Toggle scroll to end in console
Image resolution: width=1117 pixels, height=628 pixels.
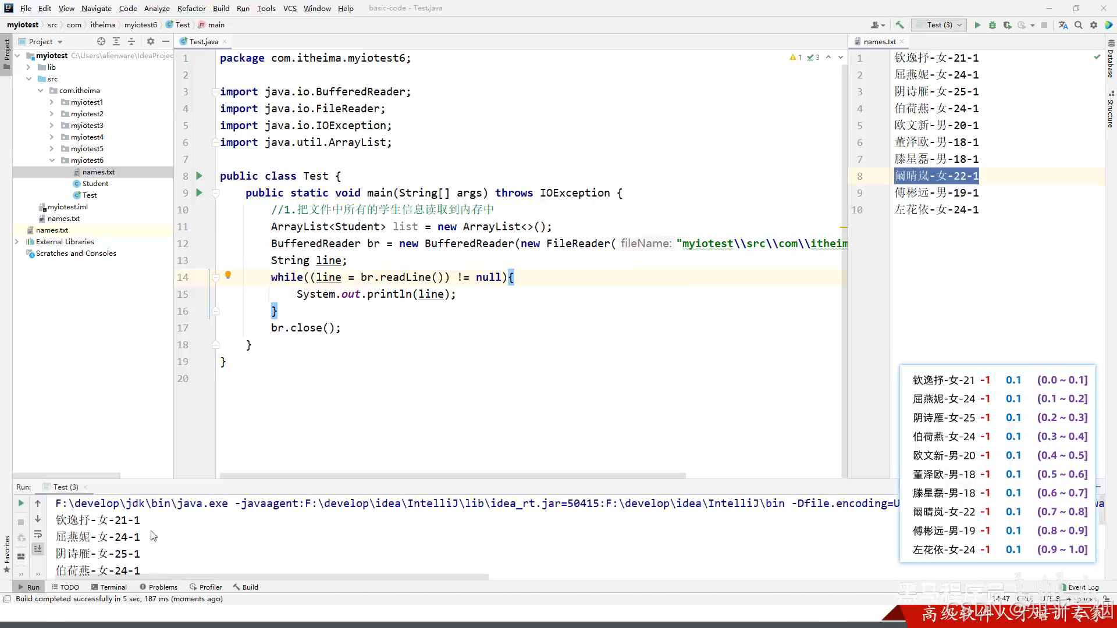(x=38, y=548)
